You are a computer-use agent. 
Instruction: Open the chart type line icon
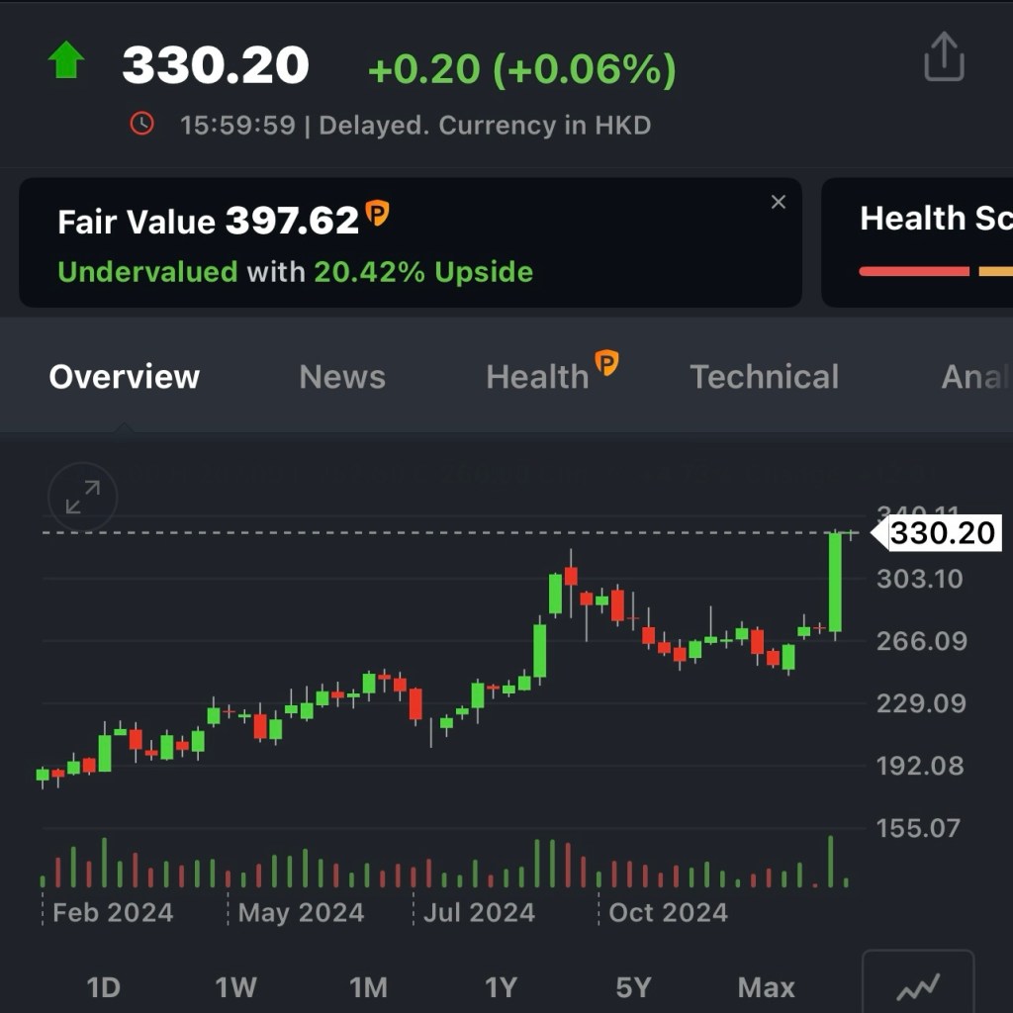pos(917,985)
